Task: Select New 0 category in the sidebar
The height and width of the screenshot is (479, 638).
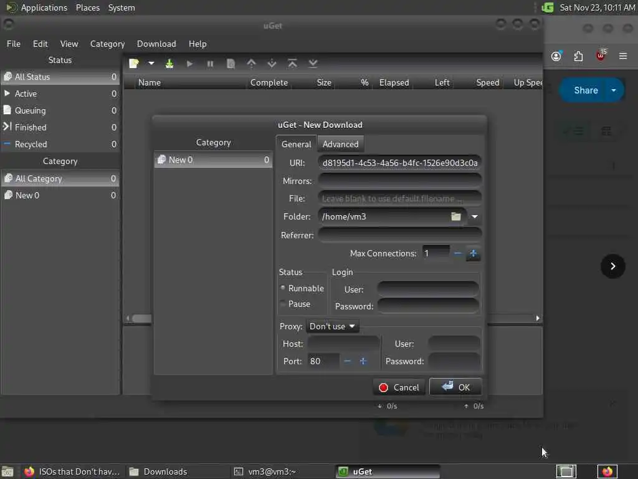Action: point(60,195)
